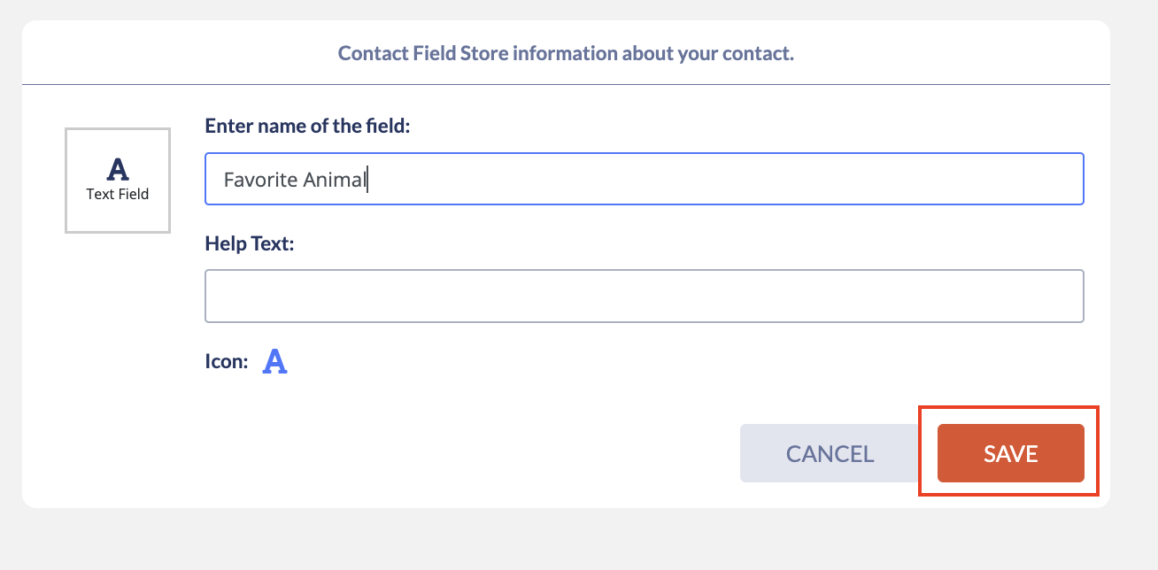Click the gray backdrop below the dialog
The height and width of the screenshot is (570, 1158).
(567, 540)
